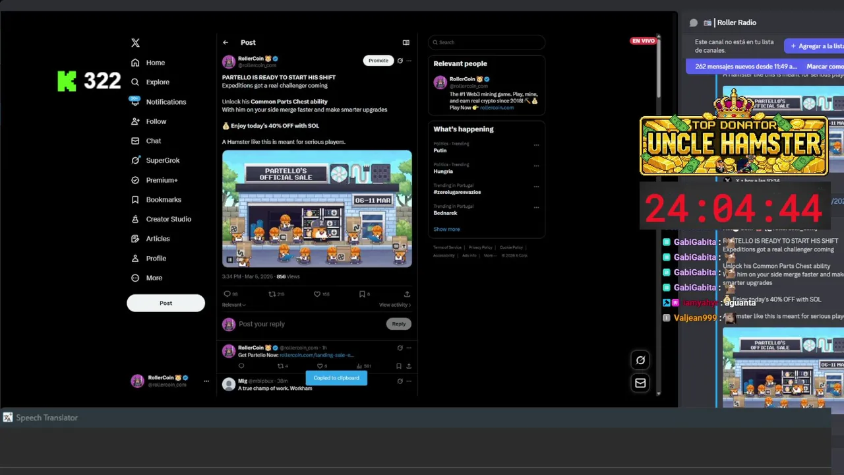Reply to the RollerCoin comment
Screen dimensions: 844x475
tap(241, 366)
